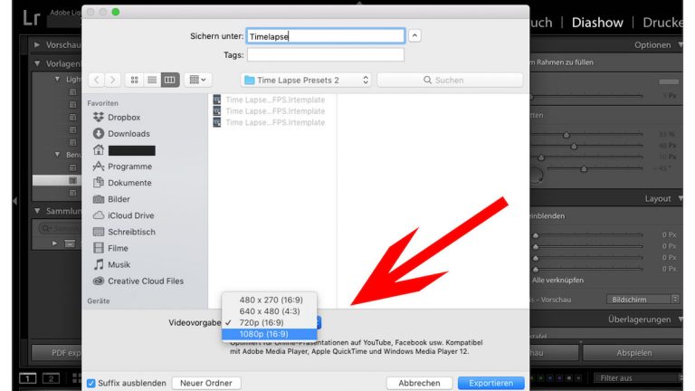Open the Downloads folder in sidebar

(128, 134)
